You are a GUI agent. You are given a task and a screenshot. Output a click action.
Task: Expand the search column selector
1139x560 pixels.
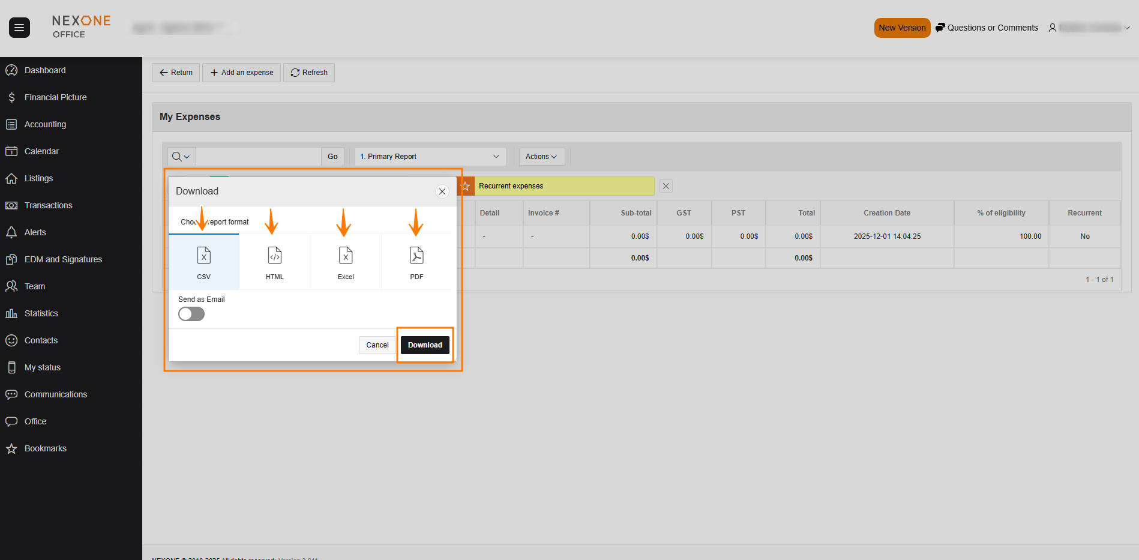point(181,157)
